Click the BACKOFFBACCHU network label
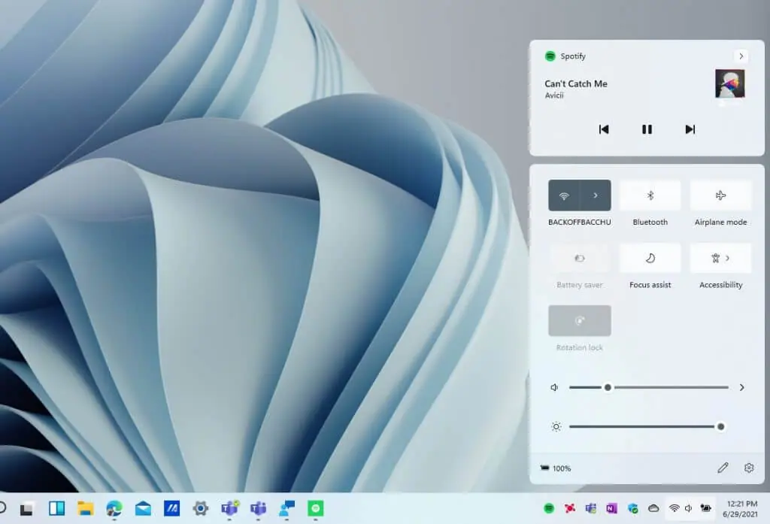Image resolution: width=770 pixels, height=524 pixels. tap(580, 222)
